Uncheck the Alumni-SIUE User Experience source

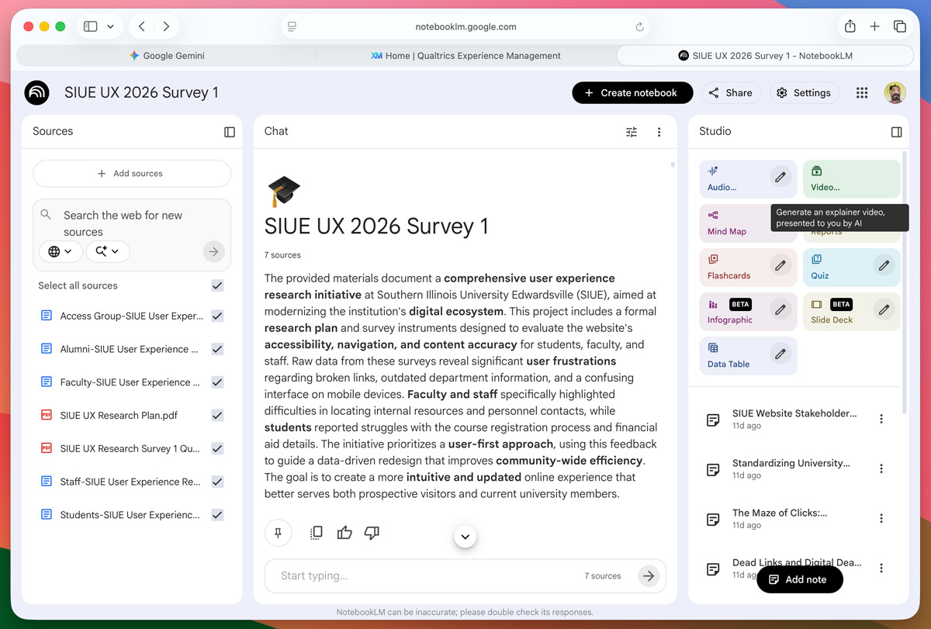217,349
